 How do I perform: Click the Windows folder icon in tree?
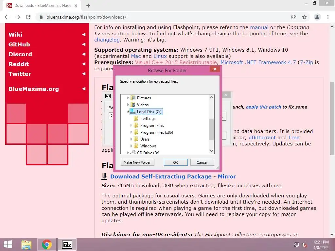tap(136, 146)
